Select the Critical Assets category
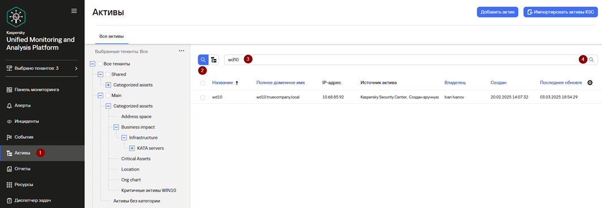Viewport: 602px width, 208px height. 135,158
